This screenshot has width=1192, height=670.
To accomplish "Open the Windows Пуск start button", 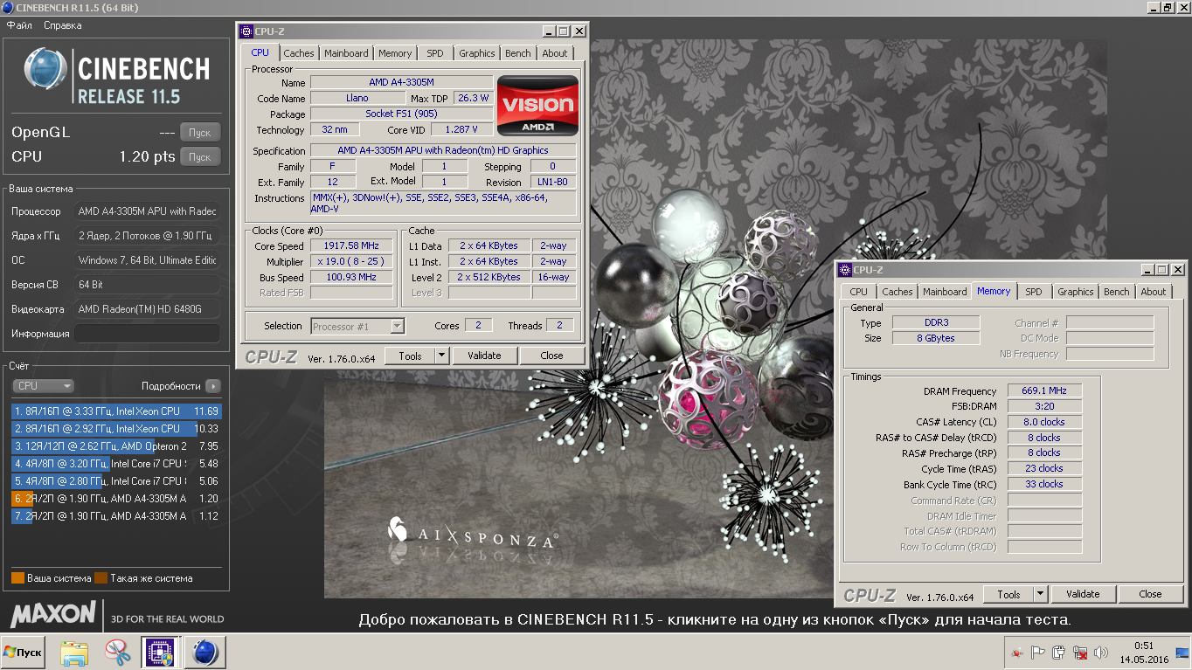I will pyautogui.click(x=24, y=653).
